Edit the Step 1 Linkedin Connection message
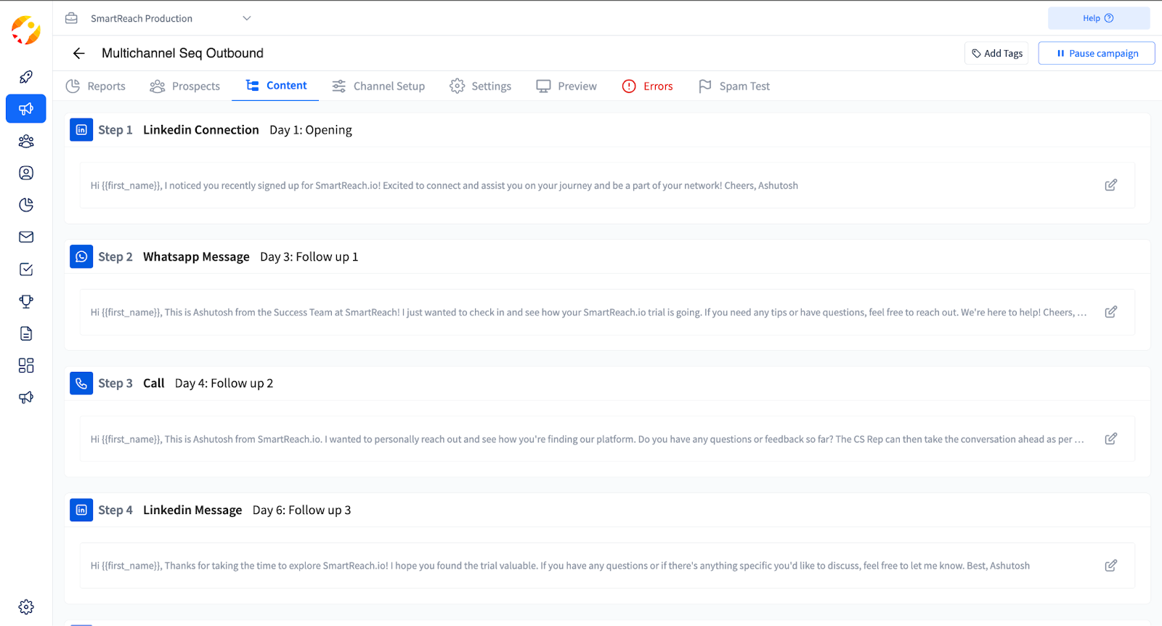 pos(1110,185)
